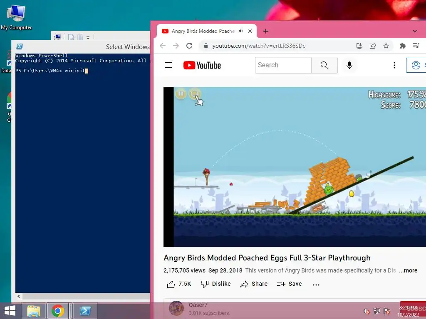Reload the YouTube page
Viewport: 426px width, 319px height.
189,46
